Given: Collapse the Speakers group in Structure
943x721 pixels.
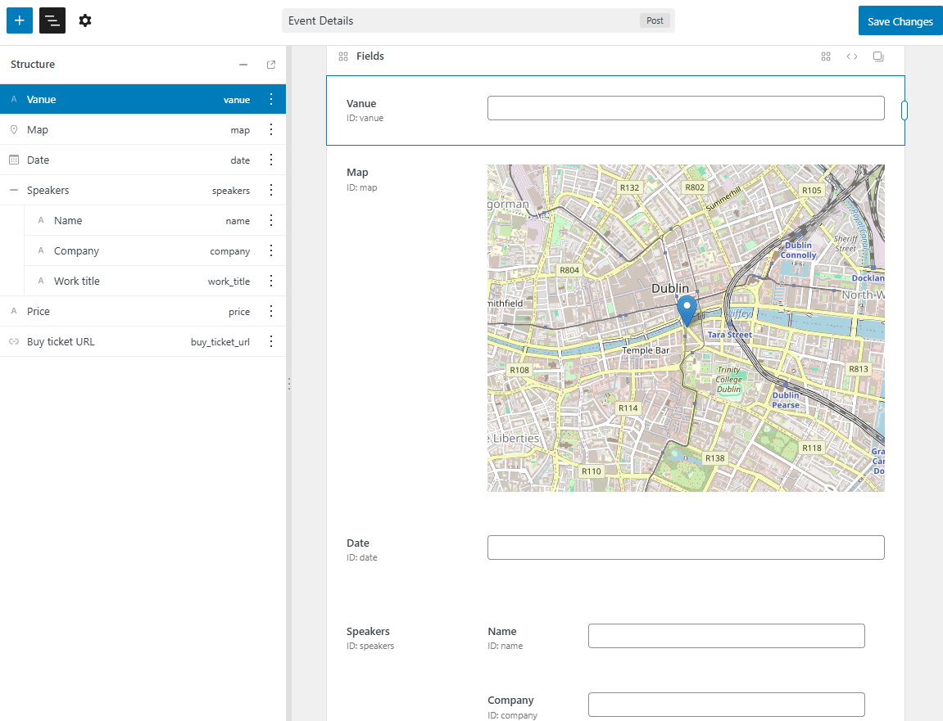Looking at the screenshot, I should [14, 190].
